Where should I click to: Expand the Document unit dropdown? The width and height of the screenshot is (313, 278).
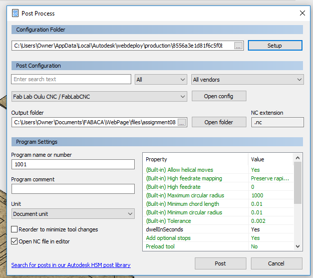pos(73,214)
